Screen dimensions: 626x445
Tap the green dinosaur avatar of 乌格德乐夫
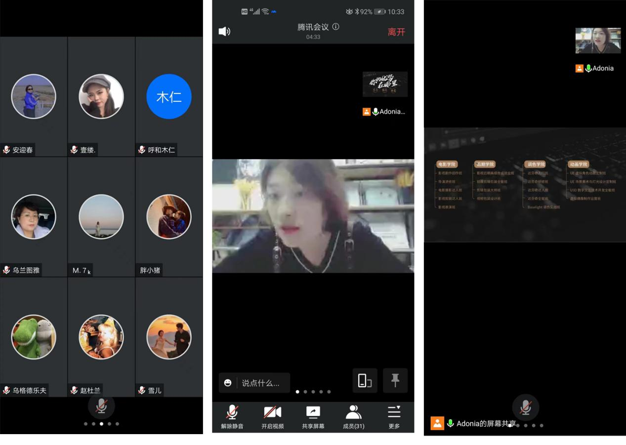(34, 337)
